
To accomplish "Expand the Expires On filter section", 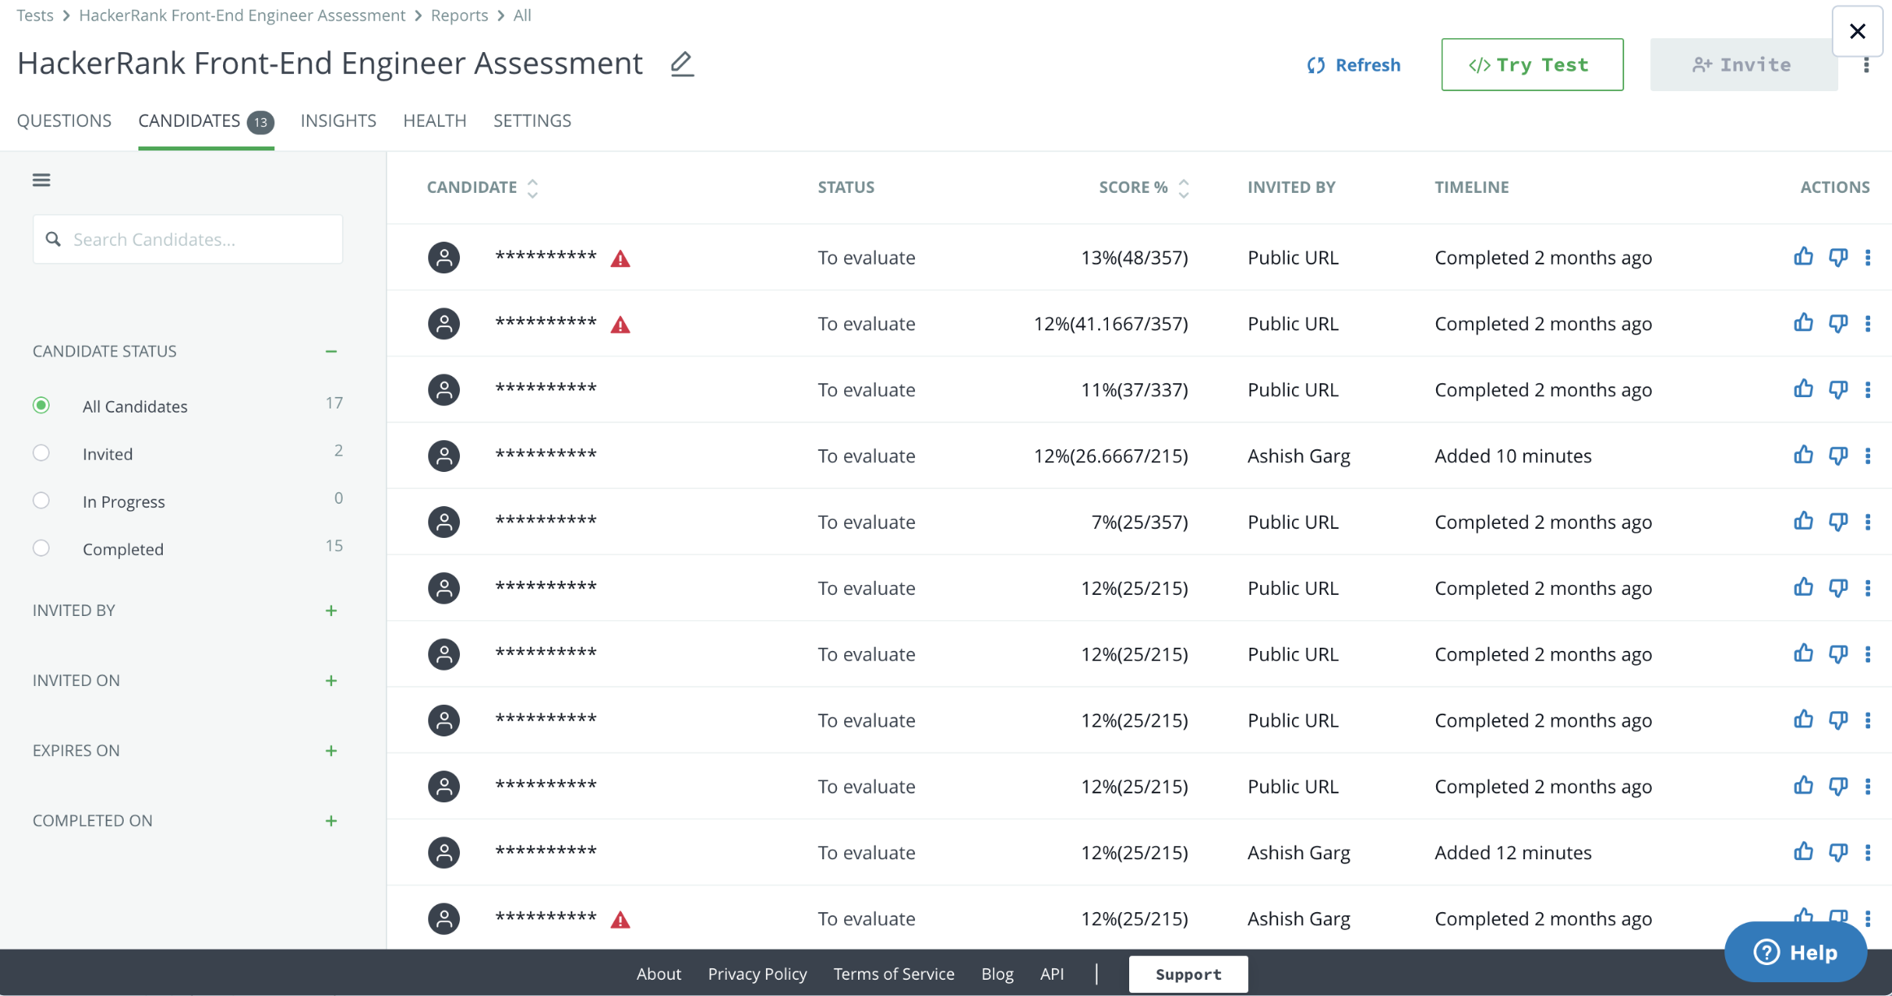I will click(x=331, y=750).
